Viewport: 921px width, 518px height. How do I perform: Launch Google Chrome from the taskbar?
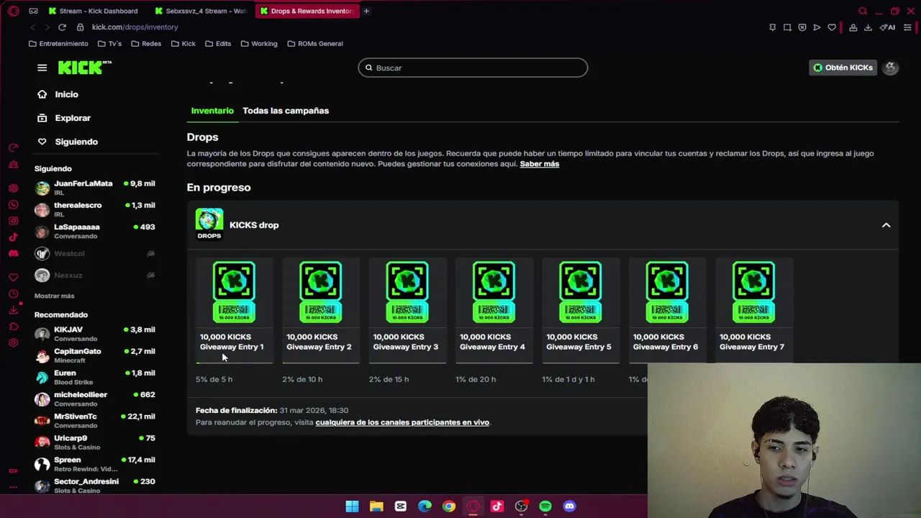tap(449, 506)
